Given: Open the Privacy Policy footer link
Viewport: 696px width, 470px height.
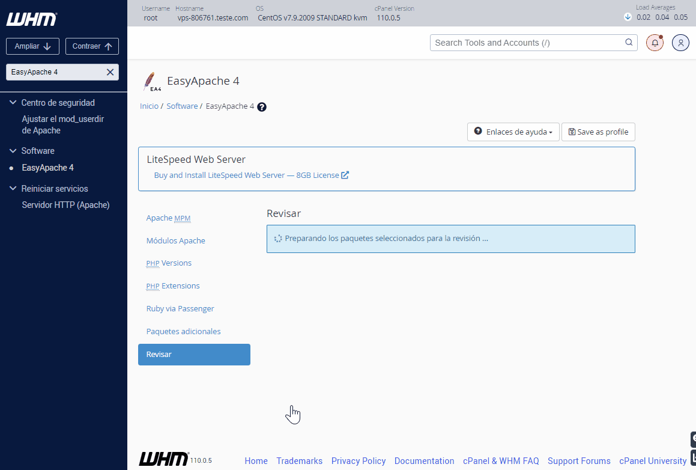Looking at the screenshot, I should [x=359, y=461].
